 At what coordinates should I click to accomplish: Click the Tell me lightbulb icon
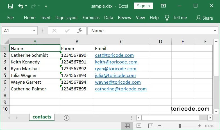coord(167,18)
